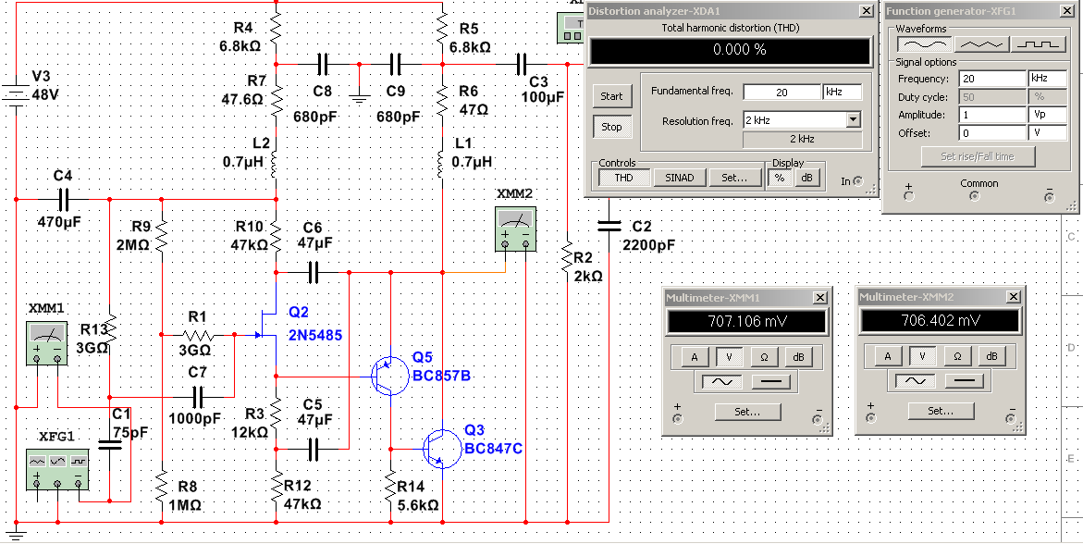Click the Frequency field in Function generator

click(x=992, y=79)
